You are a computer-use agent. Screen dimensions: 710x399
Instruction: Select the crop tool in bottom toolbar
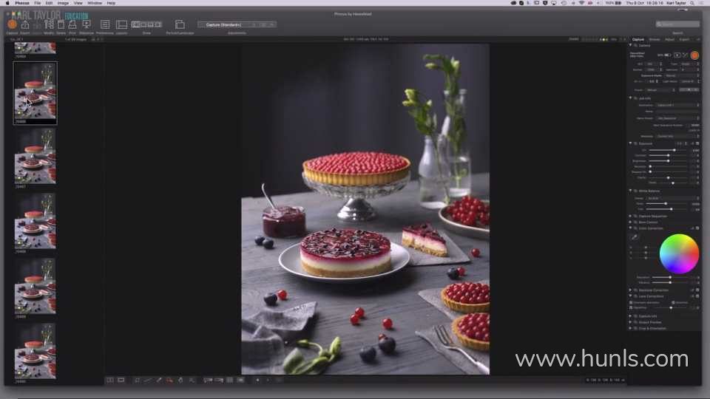click(x=138, y=381)
